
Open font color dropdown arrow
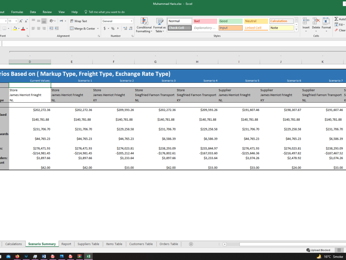(x=27, y=28)
